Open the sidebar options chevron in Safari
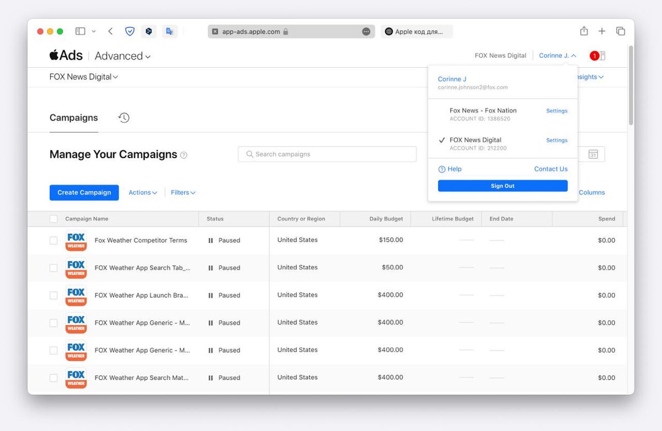Viewport: 662px width, 431px height. pyautogui.click(x=94, y=31)
